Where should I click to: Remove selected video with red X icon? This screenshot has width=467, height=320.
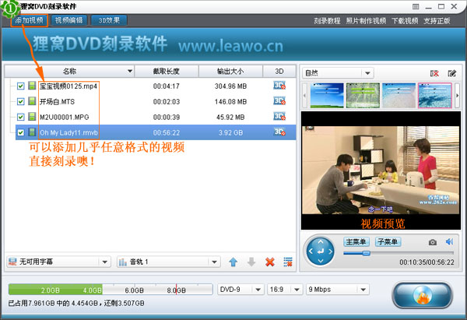point(270,262)
